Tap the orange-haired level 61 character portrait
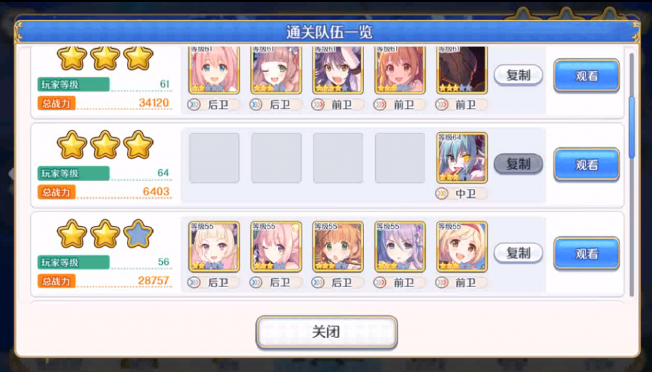Image resolution: width=652 pixels, height=372 pixels. point(399,69)
